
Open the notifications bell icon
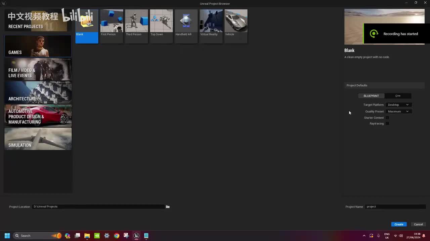424,236
